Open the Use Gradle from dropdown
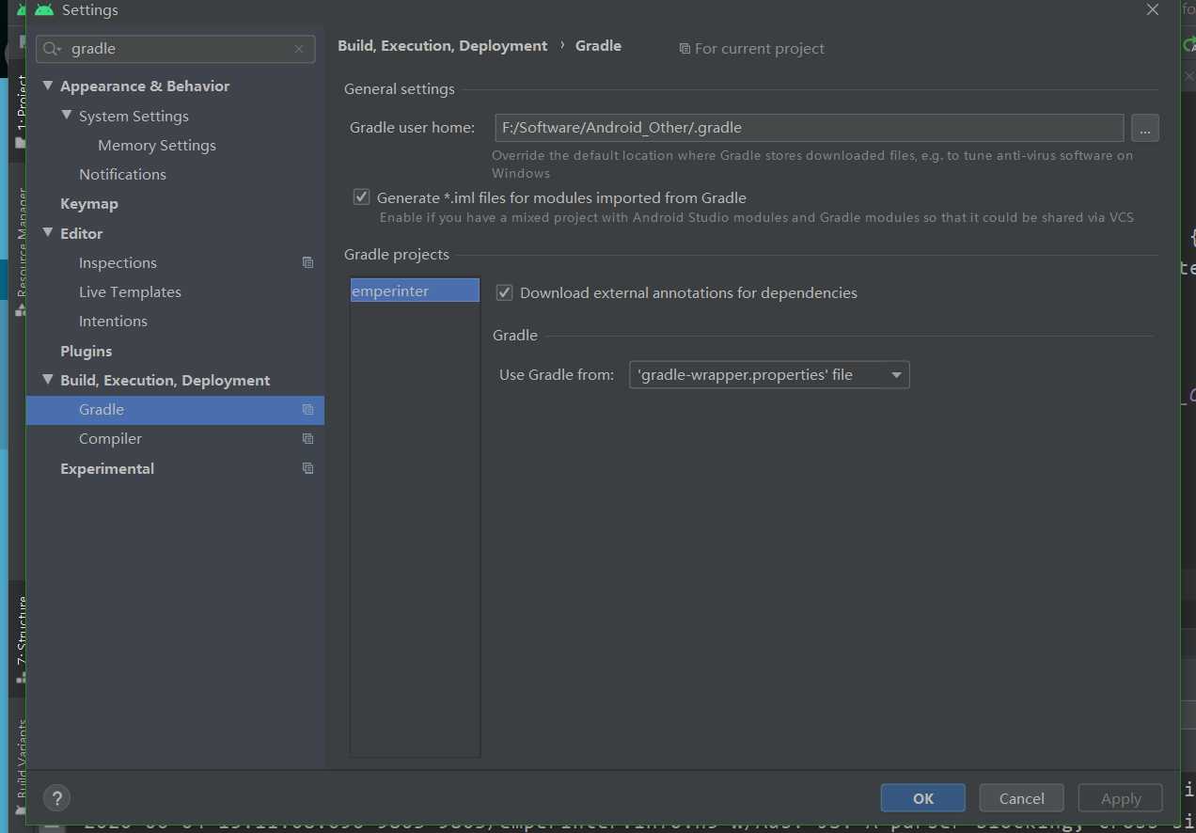This screenshot has height=833, width=1196. (x=769, y=374)
